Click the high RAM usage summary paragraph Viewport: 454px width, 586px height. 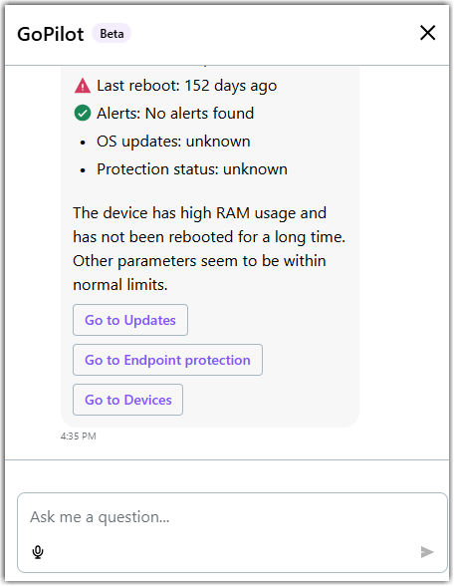click(x=209, y=249)
